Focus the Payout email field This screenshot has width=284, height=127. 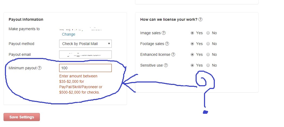click(85, 54)
